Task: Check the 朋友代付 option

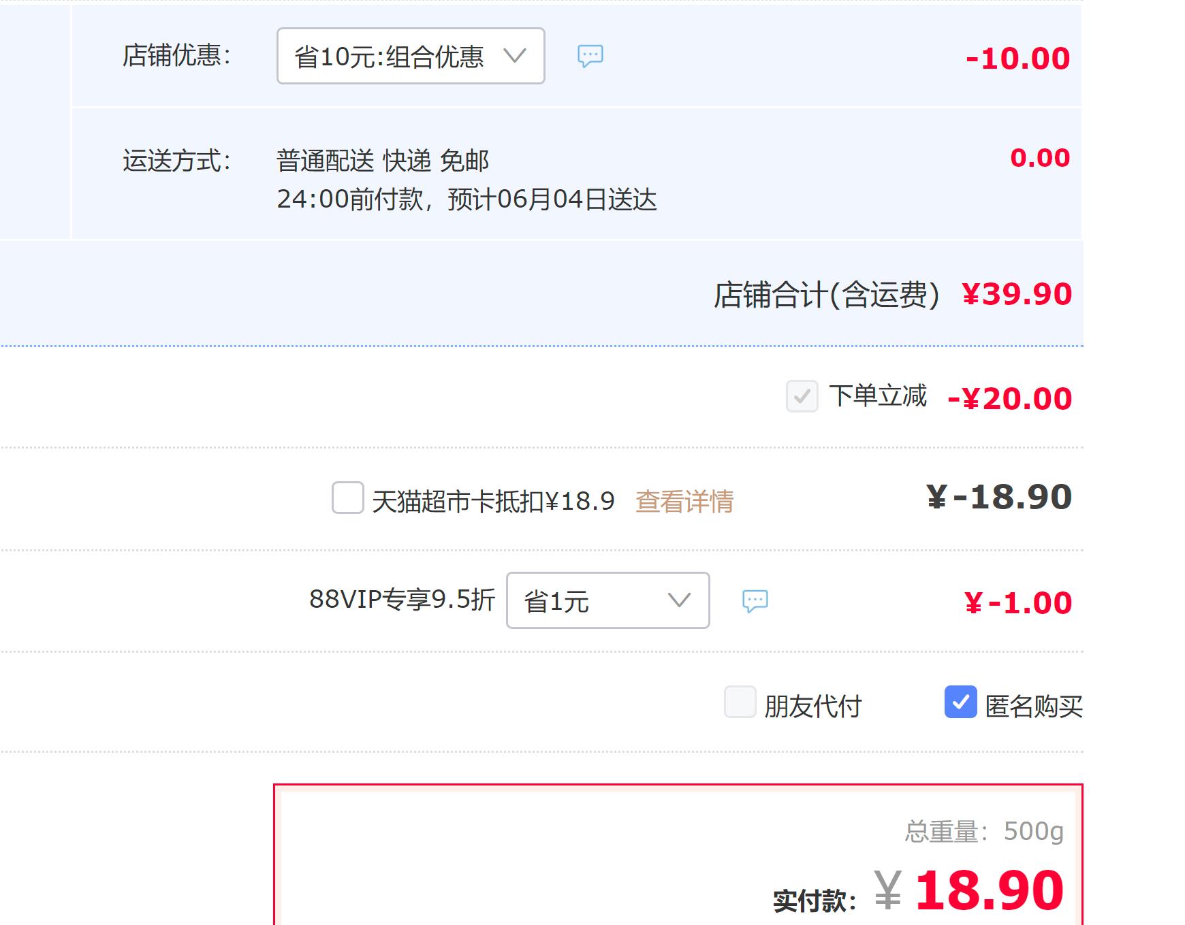Action: 740,702
